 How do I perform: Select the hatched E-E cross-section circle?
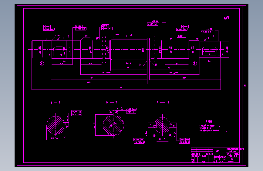click(x=56, y=125)
